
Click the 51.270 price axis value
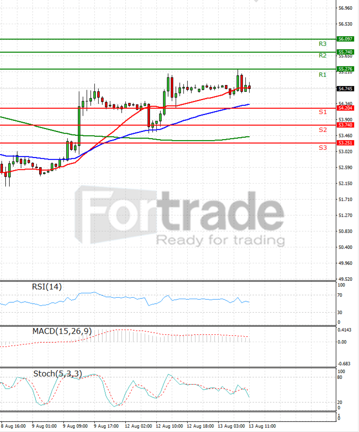346,215
